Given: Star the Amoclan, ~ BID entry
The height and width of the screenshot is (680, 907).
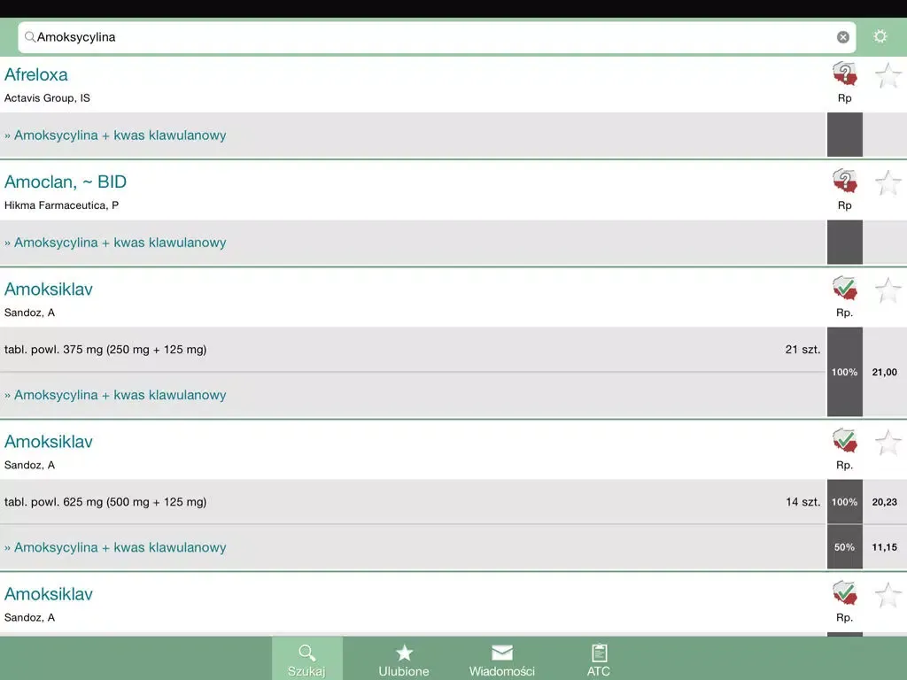Looking at the screenshot, I should click(888, 182).
